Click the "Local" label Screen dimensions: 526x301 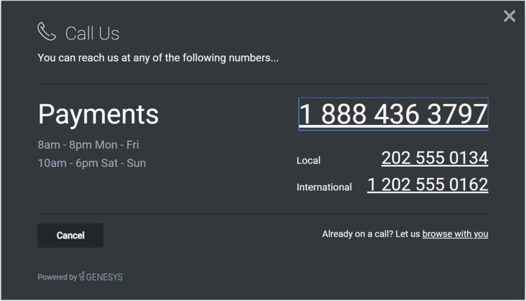click(x=309, y=161)
